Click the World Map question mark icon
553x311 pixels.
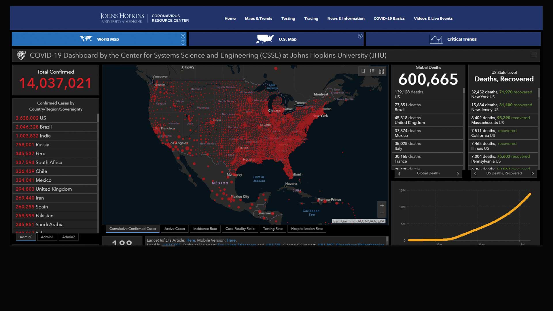pyautogui.click(x=183, y=36)
